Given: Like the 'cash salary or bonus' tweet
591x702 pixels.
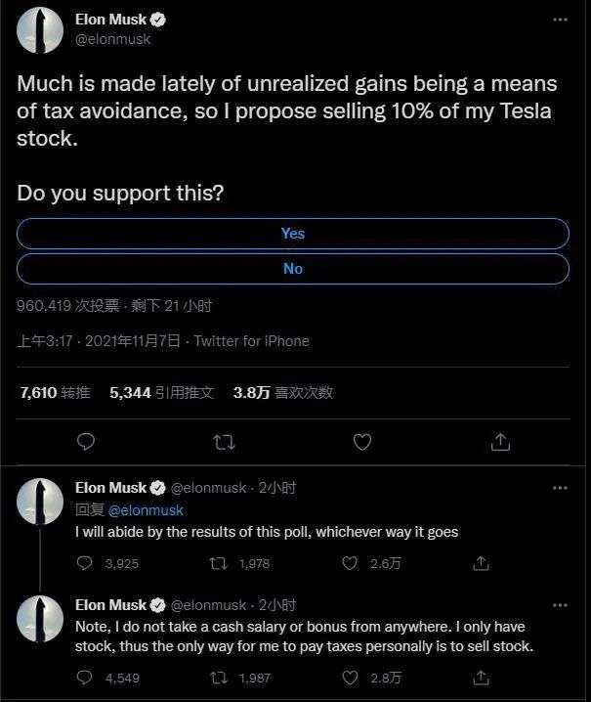Looking at the screenshot, I should click(350, 677).
